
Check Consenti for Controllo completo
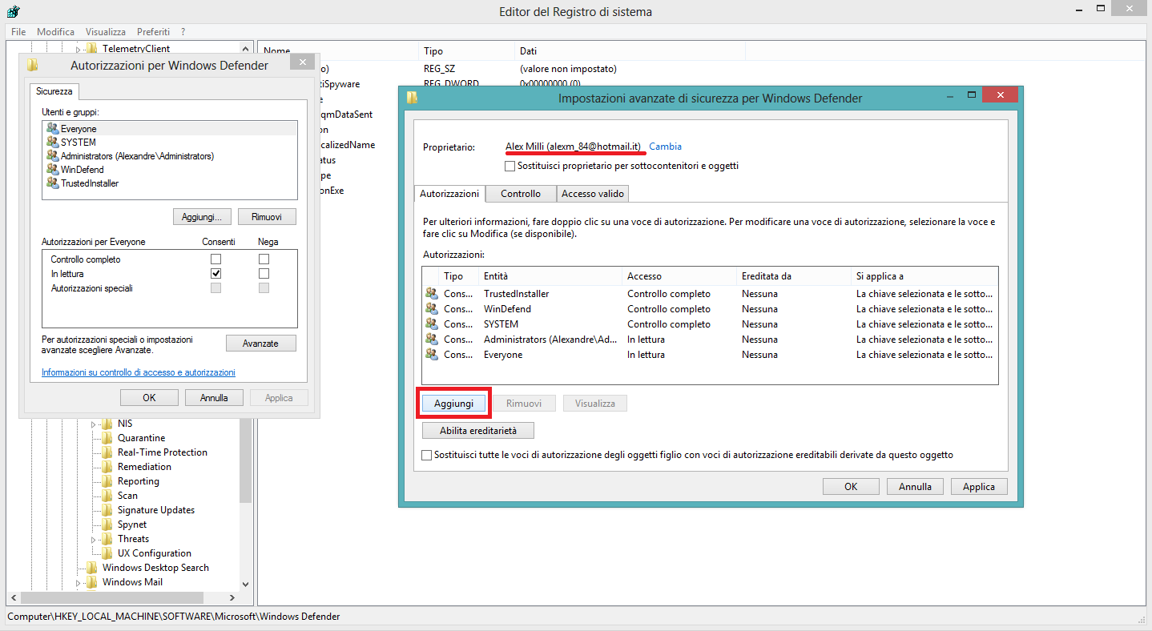click(x=215, y=259)
